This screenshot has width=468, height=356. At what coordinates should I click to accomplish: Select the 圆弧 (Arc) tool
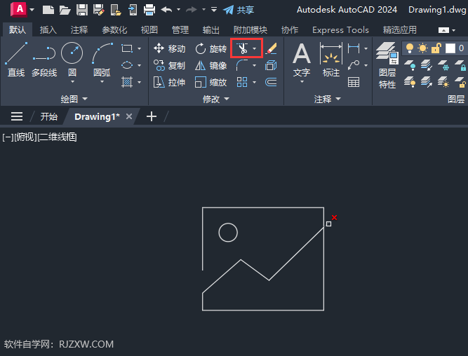(x=102, y=60)
